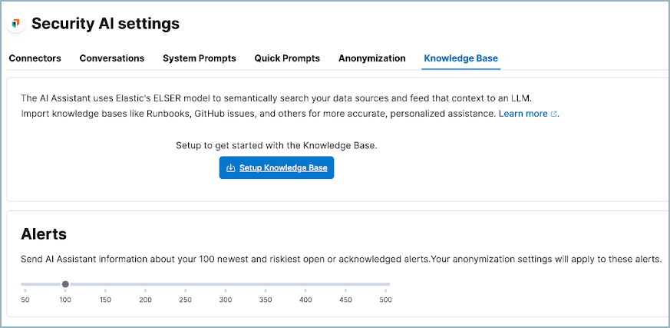Set alerts slider to the 500 tick
670x328 pixels.
click(385, 285)
